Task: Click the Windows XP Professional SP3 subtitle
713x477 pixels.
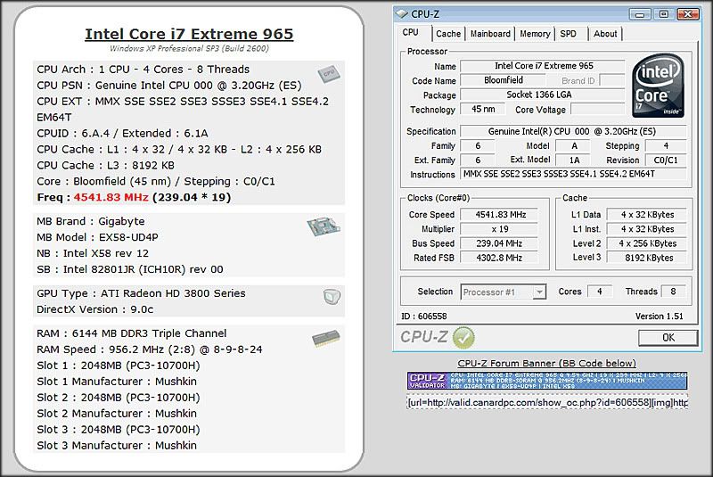Action: click(189, 48)
